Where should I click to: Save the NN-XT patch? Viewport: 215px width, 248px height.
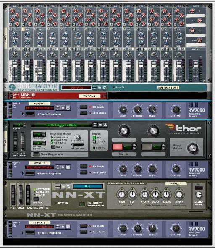68,186
